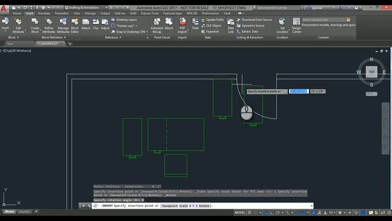Click TOP face of the ViewCube
392x221 pixels.
coord(372,72)
